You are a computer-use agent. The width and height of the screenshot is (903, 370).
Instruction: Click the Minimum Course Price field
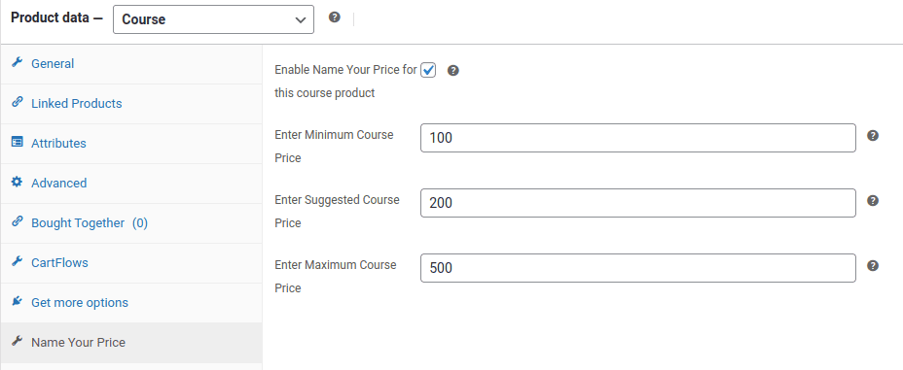[x=638, y=138]
